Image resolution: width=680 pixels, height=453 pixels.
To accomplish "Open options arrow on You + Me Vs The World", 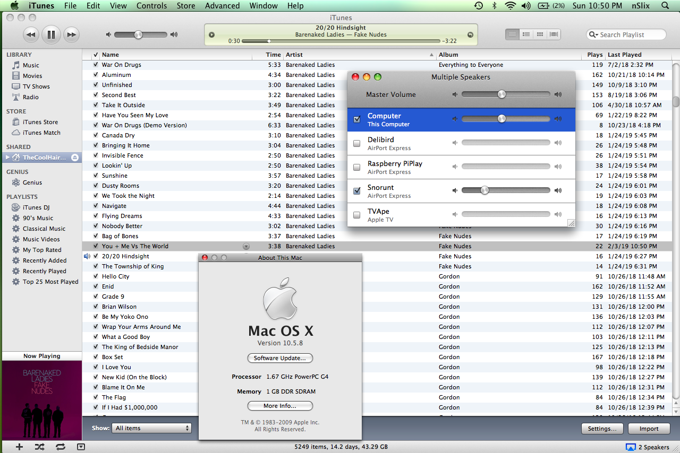I will tap(246, 246).
